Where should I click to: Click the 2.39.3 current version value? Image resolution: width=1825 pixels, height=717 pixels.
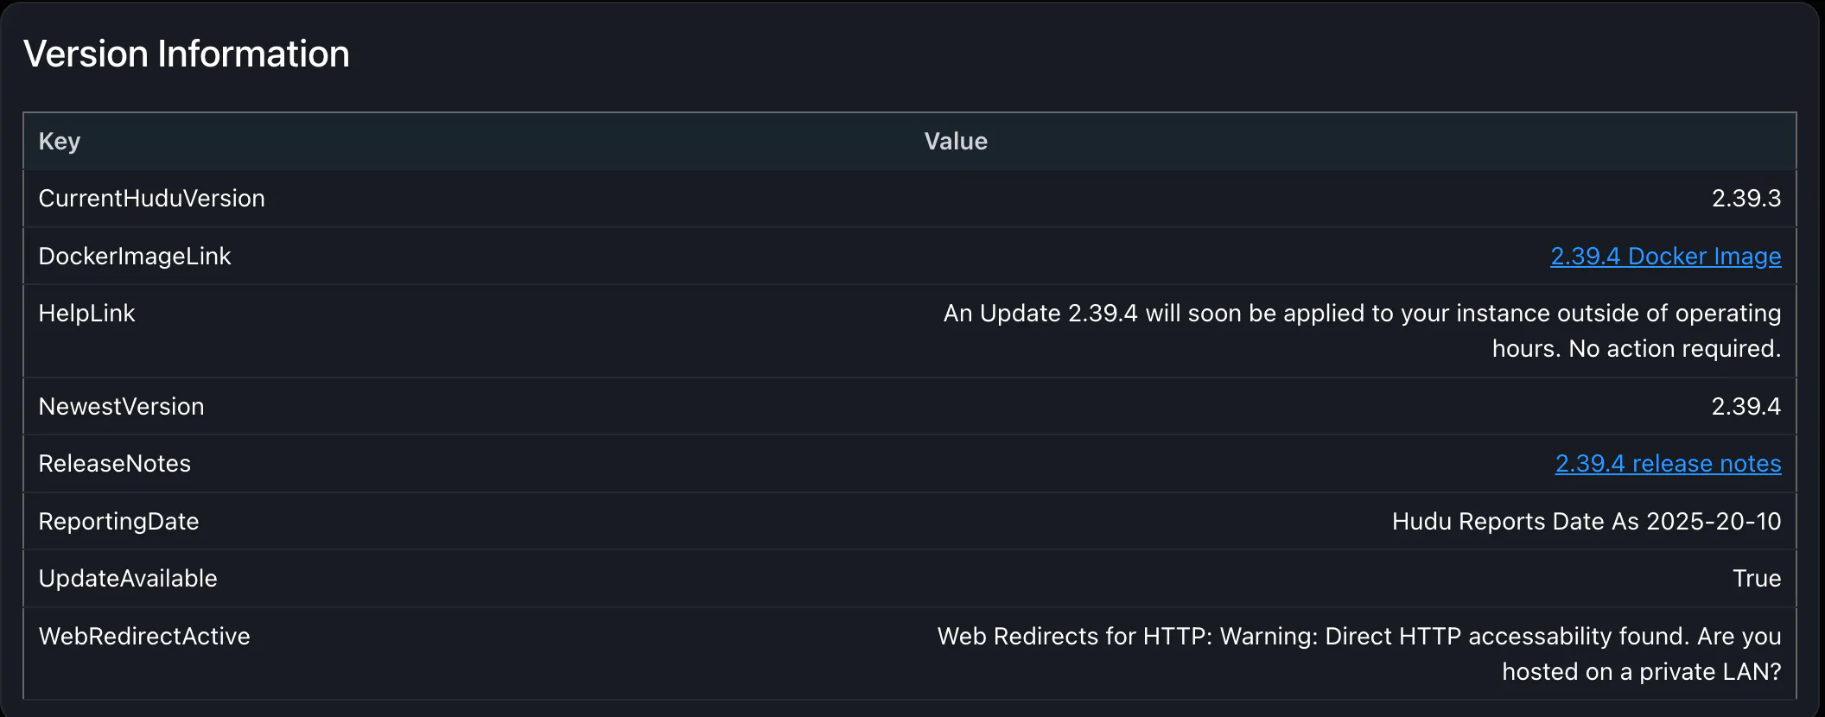pyautogui.click(x=1746, y=199)
